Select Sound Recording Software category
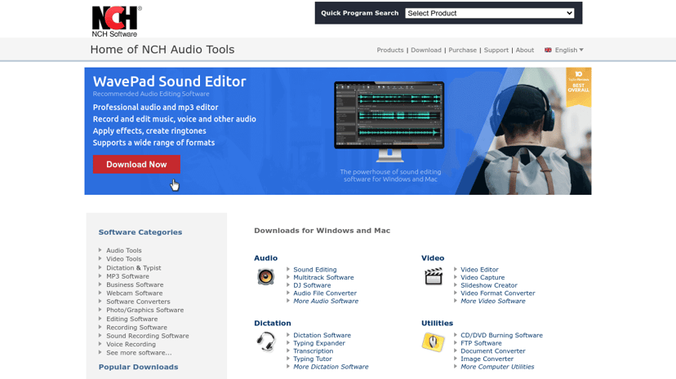Screen dimensions: 676x379 coord(148,336)
